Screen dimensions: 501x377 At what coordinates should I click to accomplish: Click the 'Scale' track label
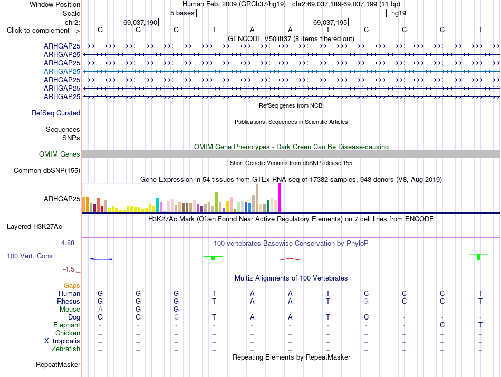pyautogui.click(x=71, y=13)
